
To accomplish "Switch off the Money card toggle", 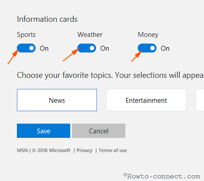I will click(x=147, y=48).
